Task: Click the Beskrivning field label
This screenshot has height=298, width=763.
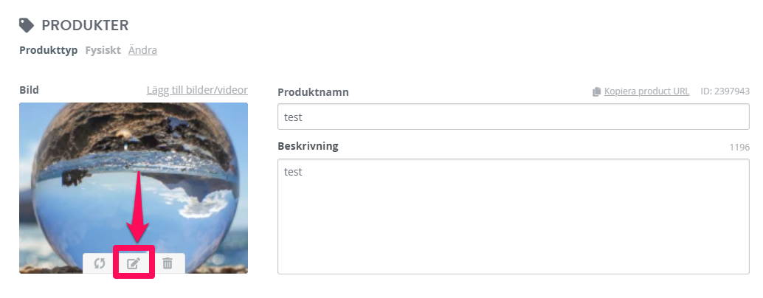Action: click(x=308, y=146)
